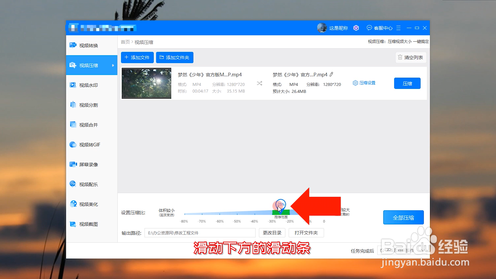Click 添加文件 button
496x279 pixels.
pos(137,57)
